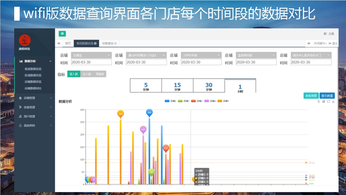Open the 沙坪坝书城 store dropdown
The image size is (346, 195).
[x=201, y=55]
